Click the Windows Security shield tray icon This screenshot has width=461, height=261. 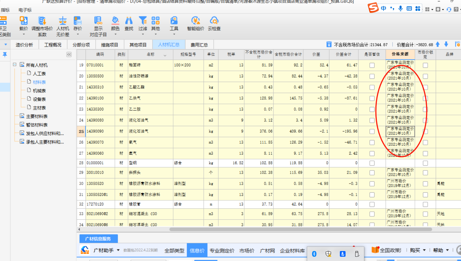328,254
